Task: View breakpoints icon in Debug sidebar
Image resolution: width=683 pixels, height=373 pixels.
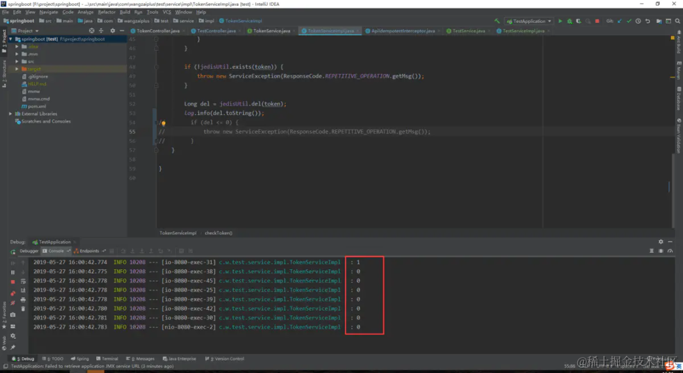Action: 13,293
